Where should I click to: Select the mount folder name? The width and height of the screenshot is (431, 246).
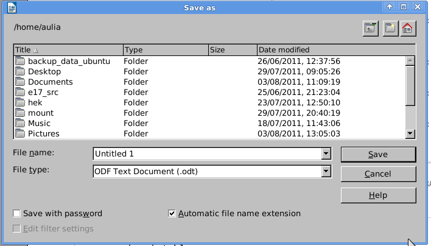click(x=41, y=113)
